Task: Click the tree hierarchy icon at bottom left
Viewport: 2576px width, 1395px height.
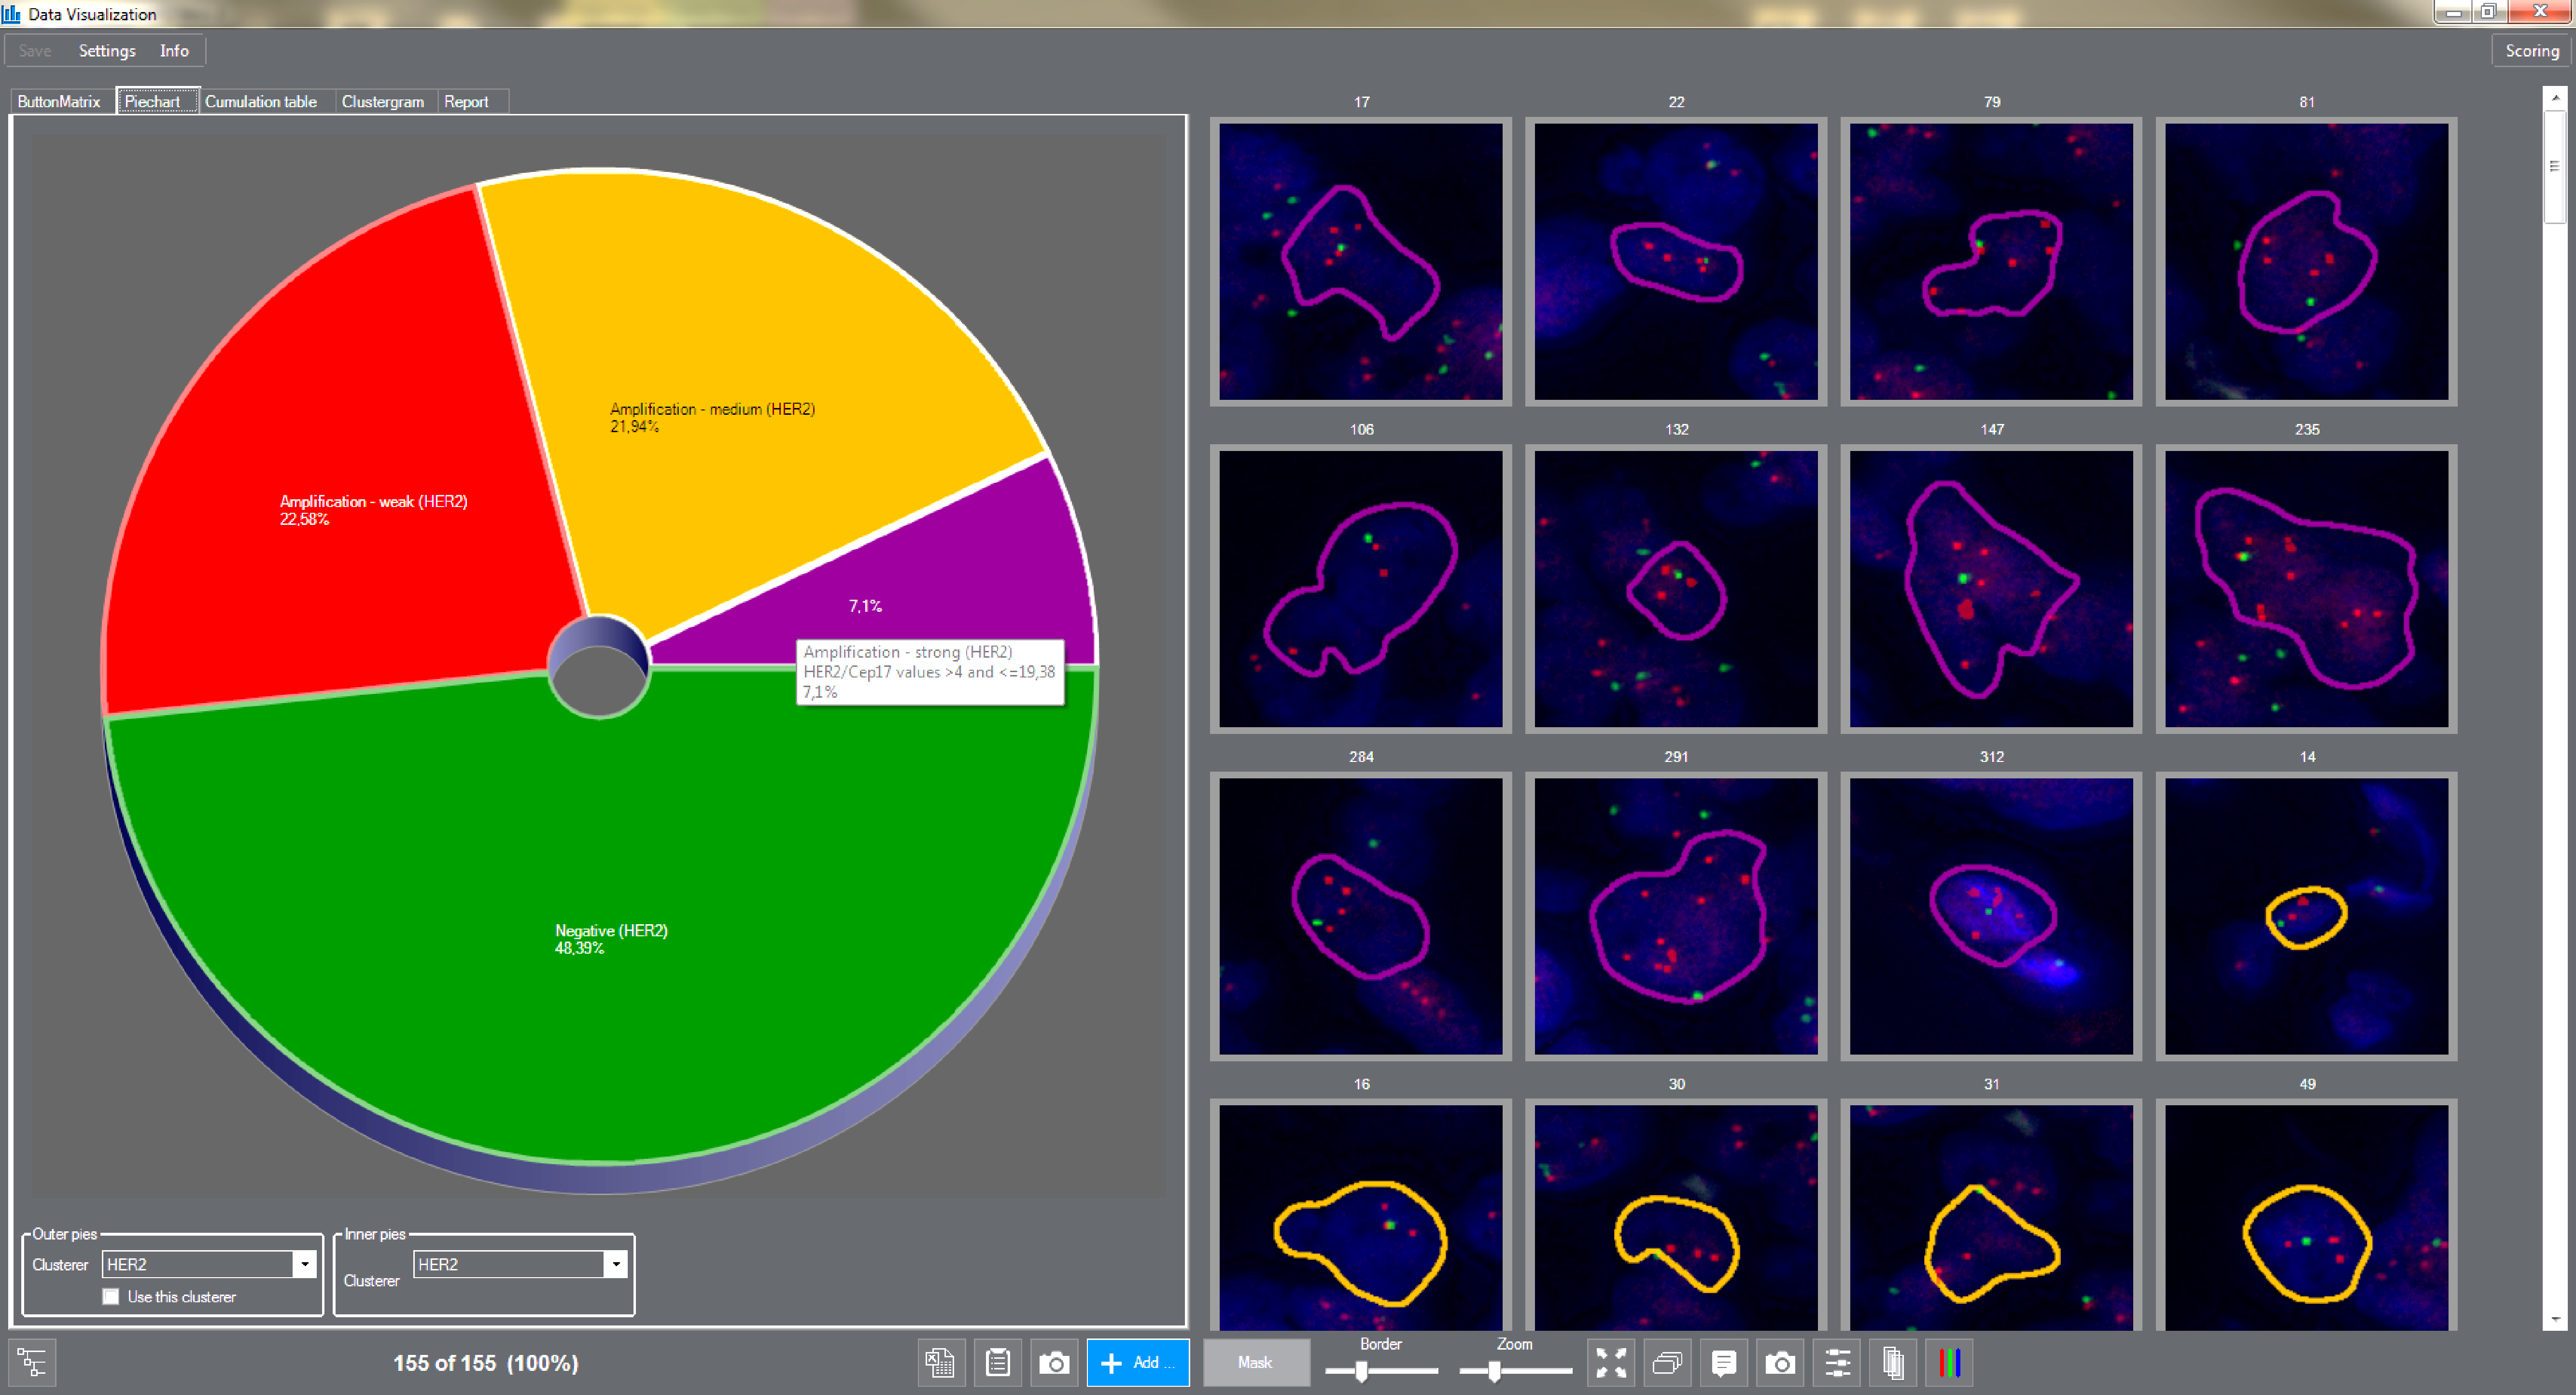Action: click(32, 1362)
